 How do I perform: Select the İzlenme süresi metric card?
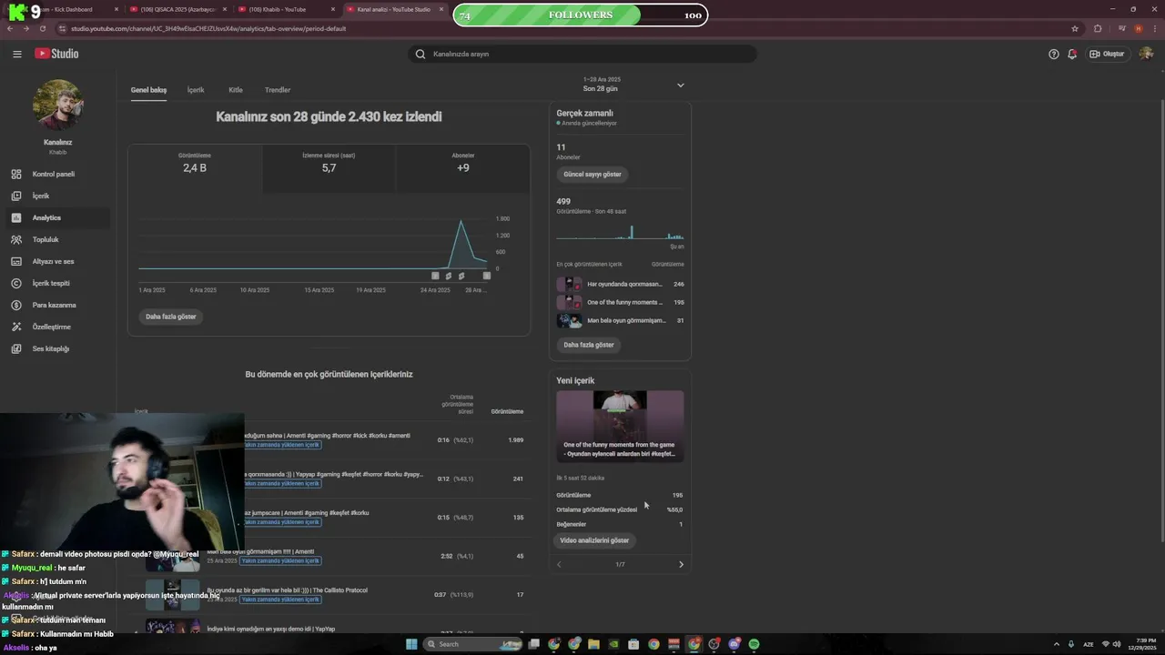[329, 167]
